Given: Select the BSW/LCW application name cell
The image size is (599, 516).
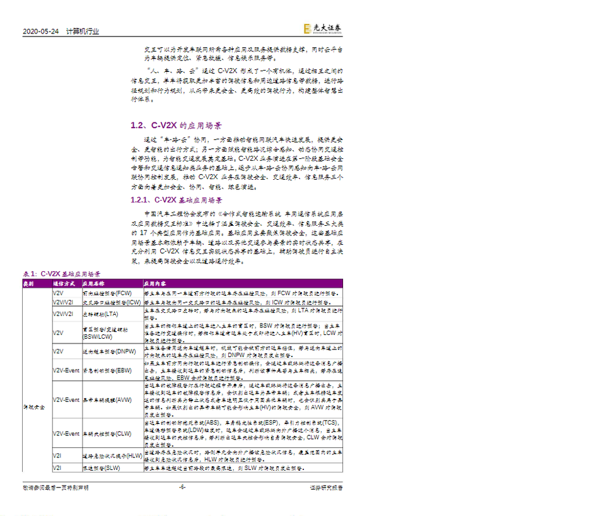Looking at the screenshot, I should (x=103, y=332).
